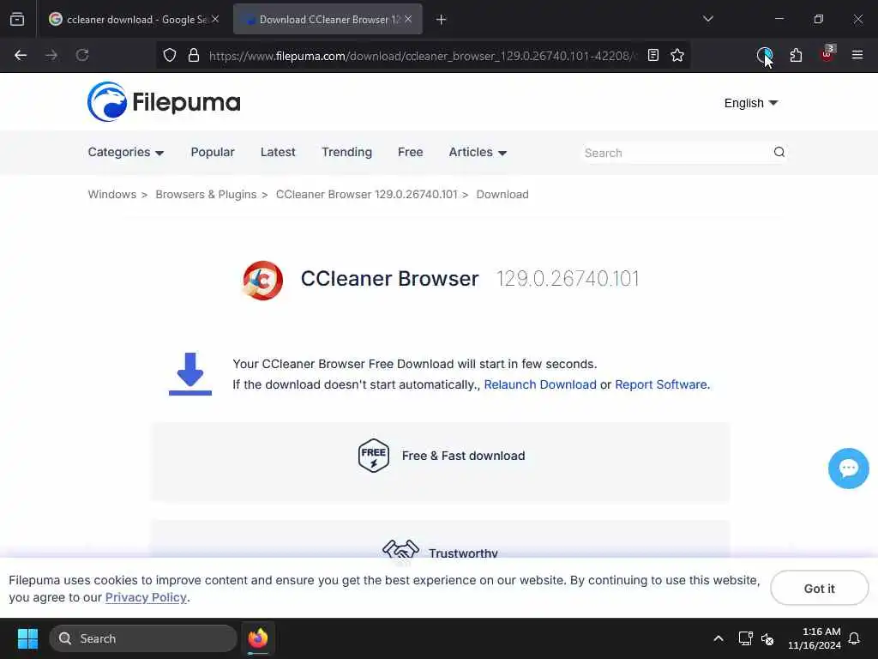Select the Download CCleaner Browser tab
The width and height of the screenshot is (878, 659).
click(328, 20)
